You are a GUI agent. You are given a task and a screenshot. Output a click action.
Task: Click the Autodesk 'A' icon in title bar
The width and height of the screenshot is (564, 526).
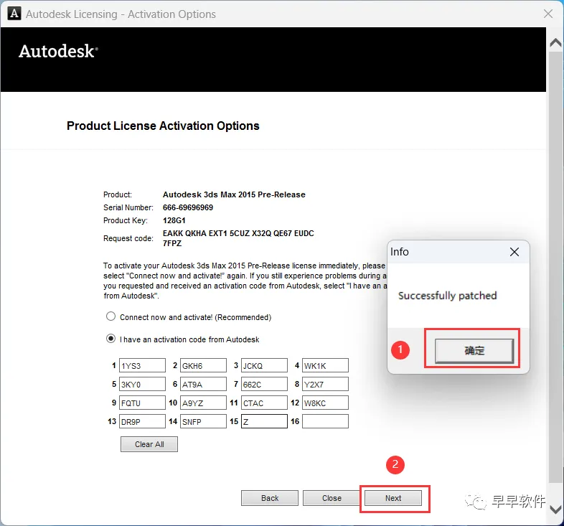(x=14, y=14)
